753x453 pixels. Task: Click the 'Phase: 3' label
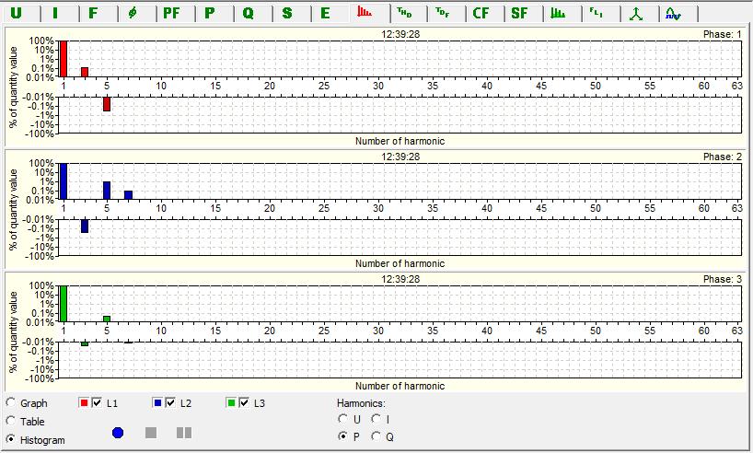coord(723,279)
